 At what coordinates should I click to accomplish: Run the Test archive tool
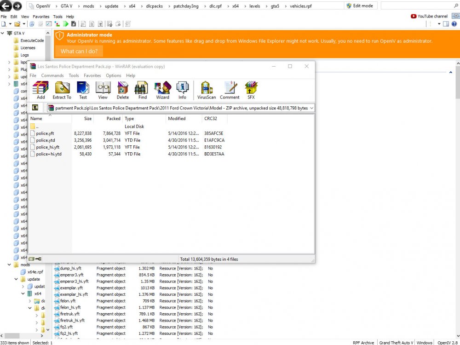click(83, 90)
